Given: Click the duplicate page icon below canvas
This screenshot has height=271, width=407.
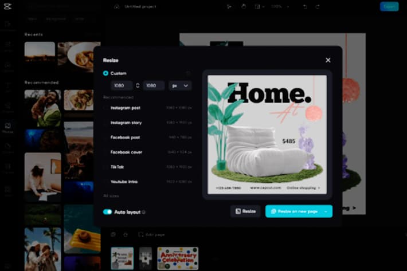Looking at the screenshot, I should 113,235.
